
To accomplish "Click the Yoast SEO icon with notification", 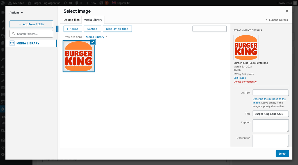I will (x=104, y=3).
